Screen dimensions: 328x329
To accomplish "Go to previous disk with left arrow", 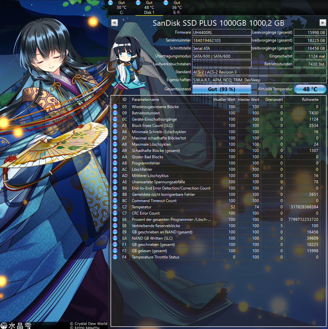I will pyautogui.click(x=114, y=23).
